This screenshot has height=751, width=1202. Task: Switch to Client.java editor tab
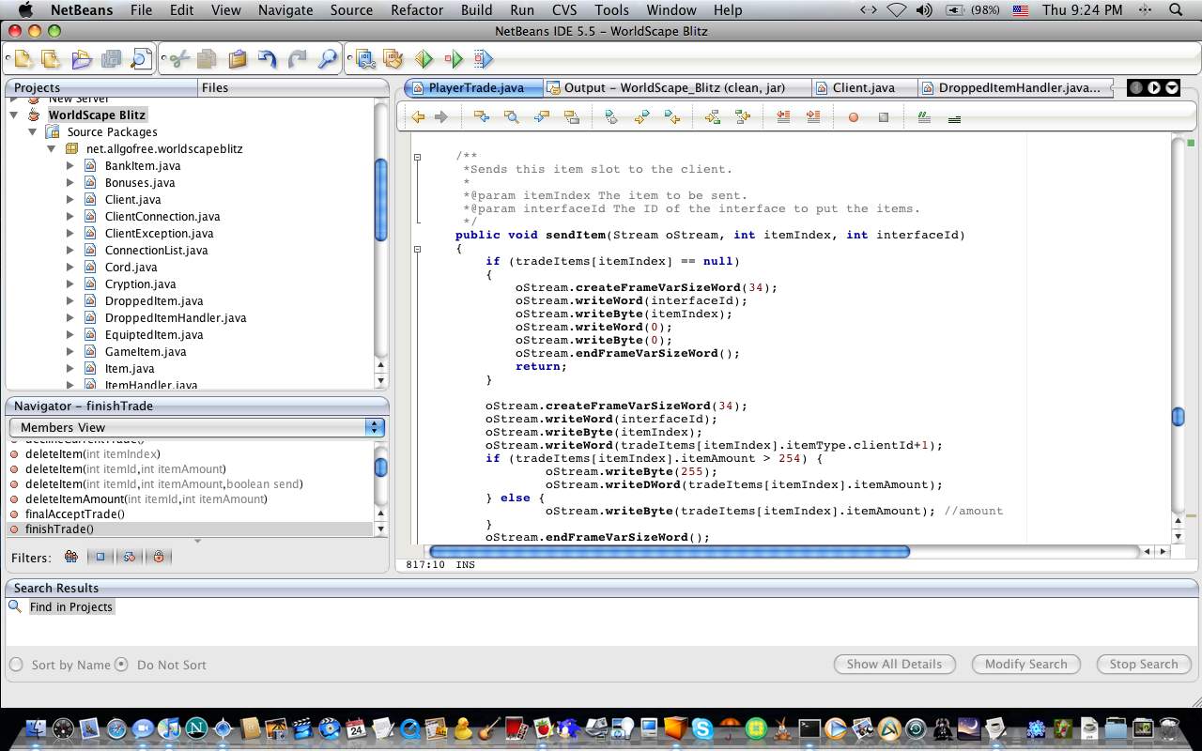pos(864,87)
